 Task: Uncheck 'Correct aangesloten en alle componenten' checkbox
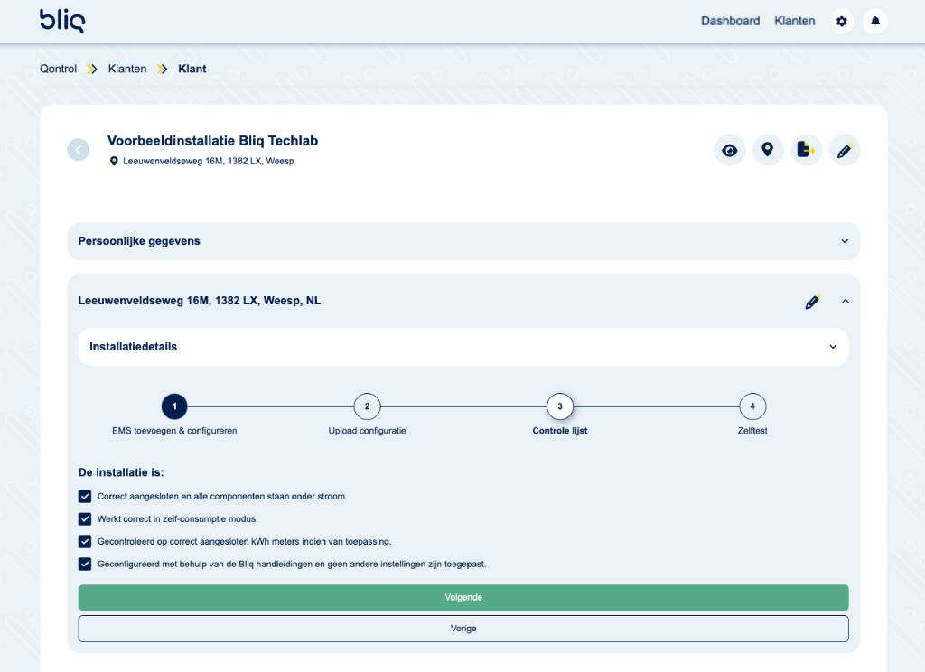pos(85,497)
